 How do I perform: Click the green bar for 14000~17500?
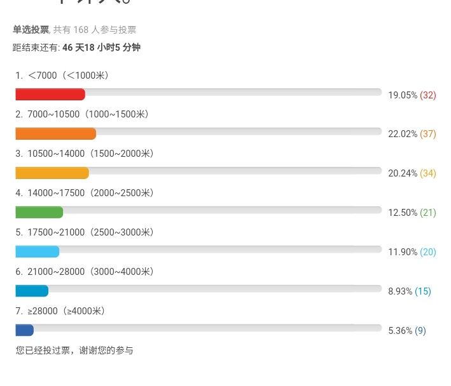(x=39, y=213)
